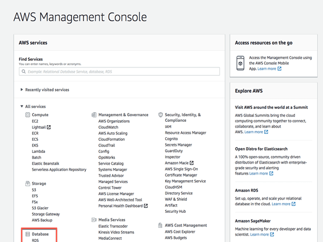
Task: Open CloudFormation
Action: pos(111,140)
